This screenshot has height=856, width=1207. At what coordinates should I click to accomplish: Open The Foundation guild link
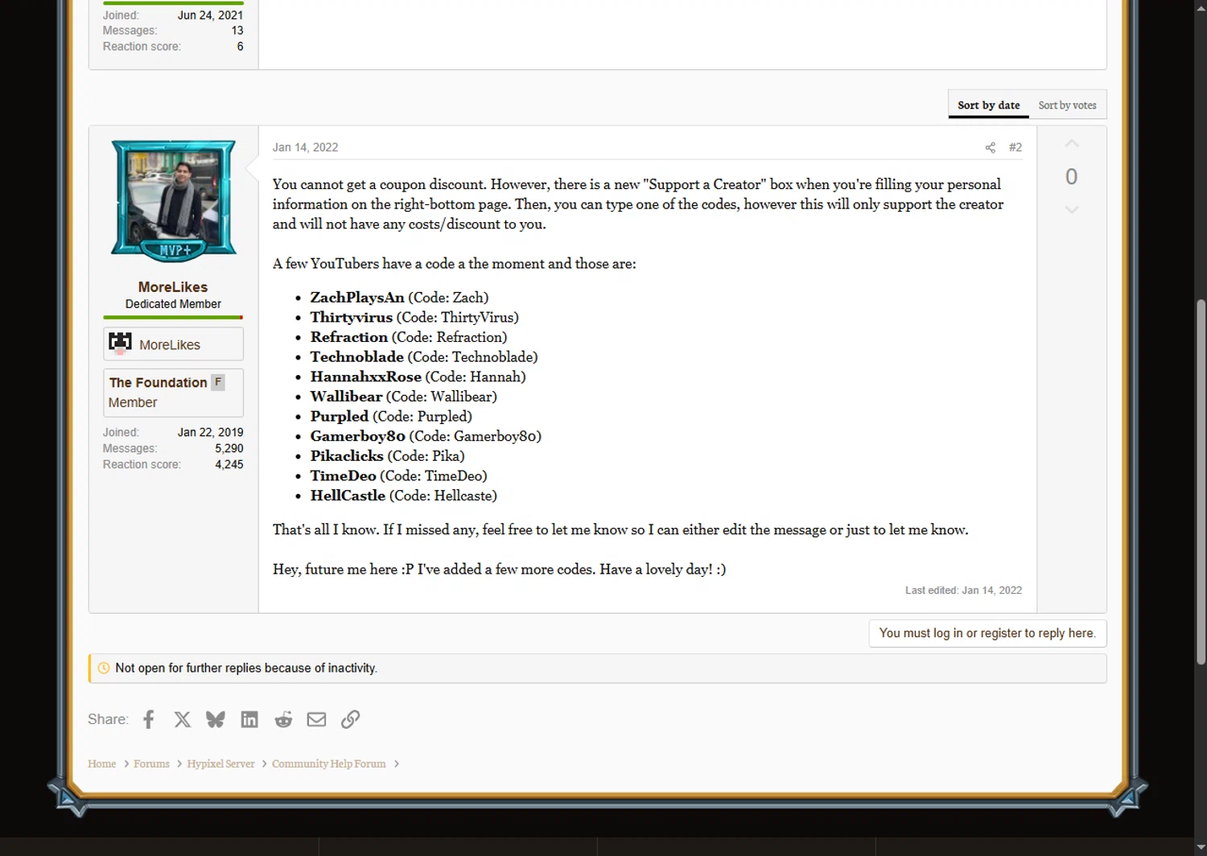pyautogui.click(x=158, y=383)
